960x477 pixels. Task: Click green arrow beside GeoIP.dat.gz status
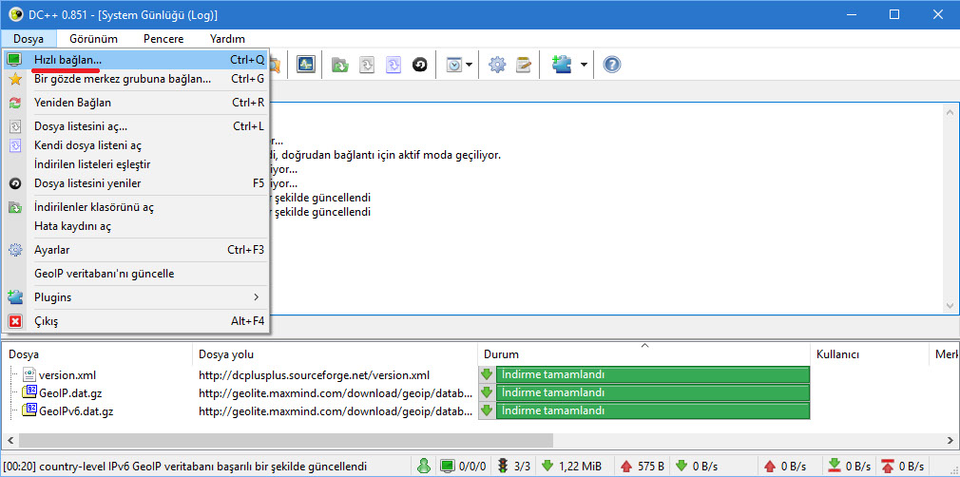tap(487, 392)
